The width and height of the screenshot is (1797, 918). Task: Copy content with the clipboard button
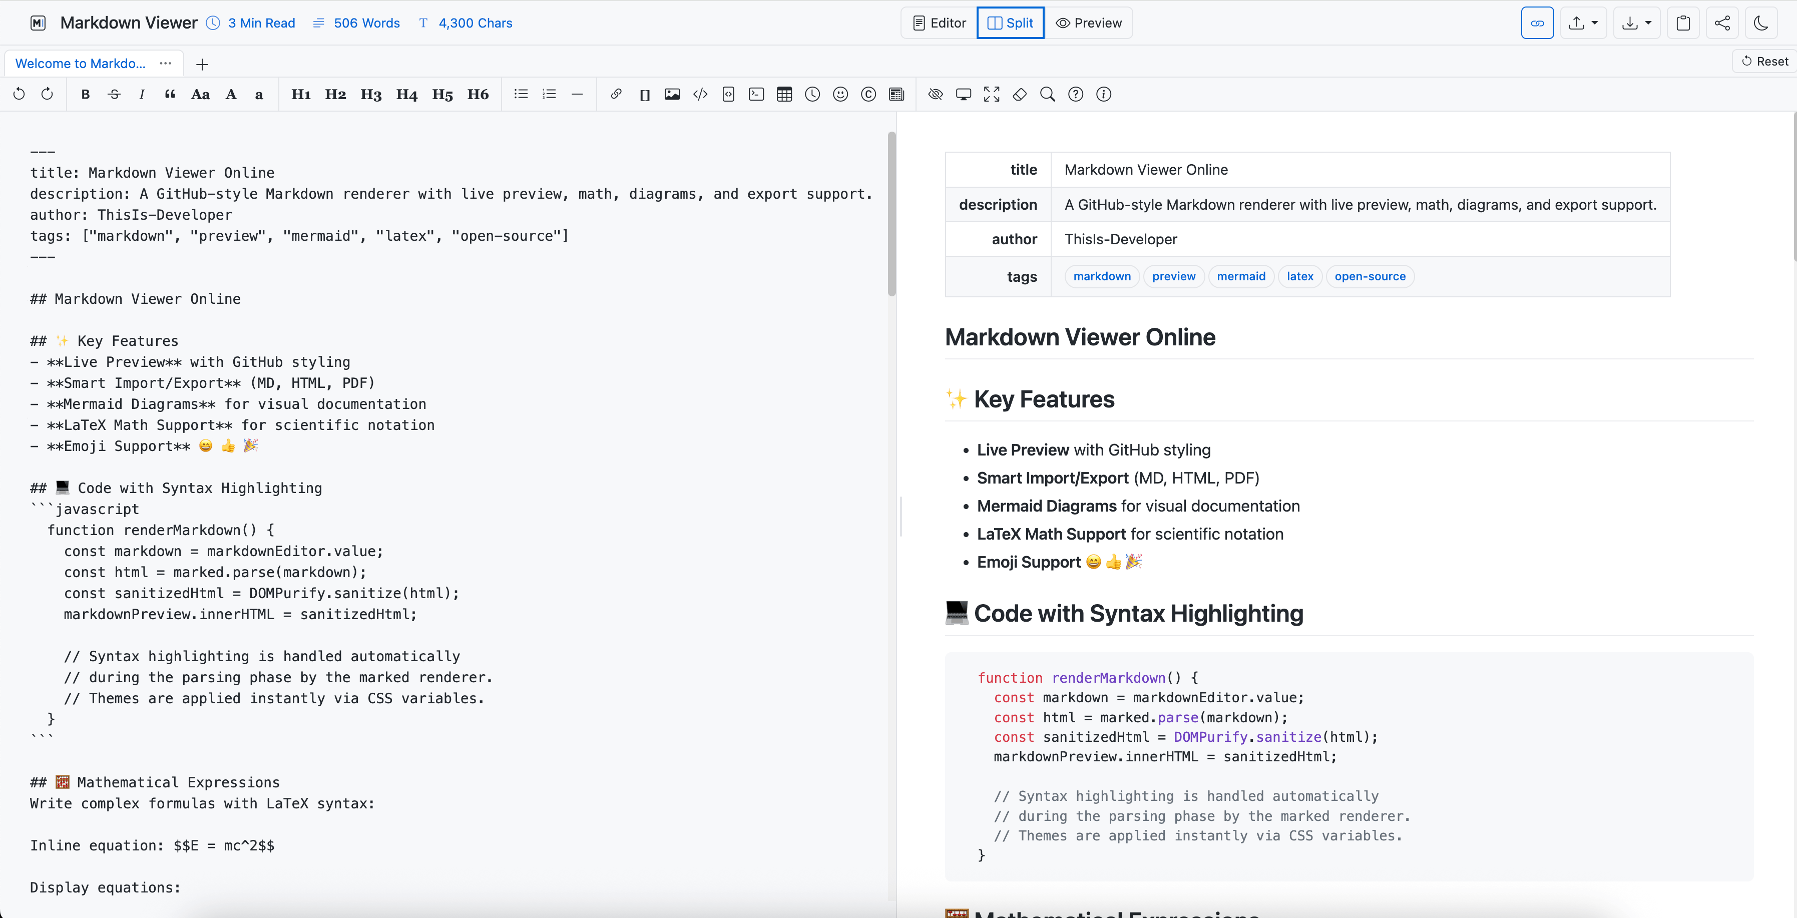[x=1683, y=23]
